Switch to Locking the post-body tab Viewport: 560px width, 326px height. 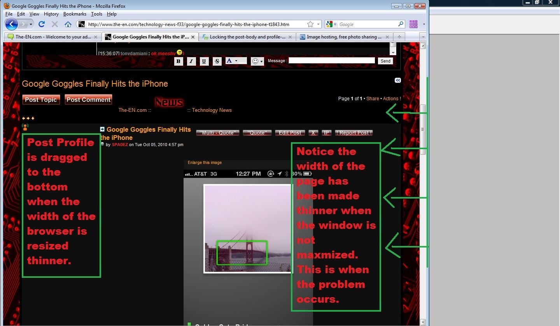click(x=247, y=37)
